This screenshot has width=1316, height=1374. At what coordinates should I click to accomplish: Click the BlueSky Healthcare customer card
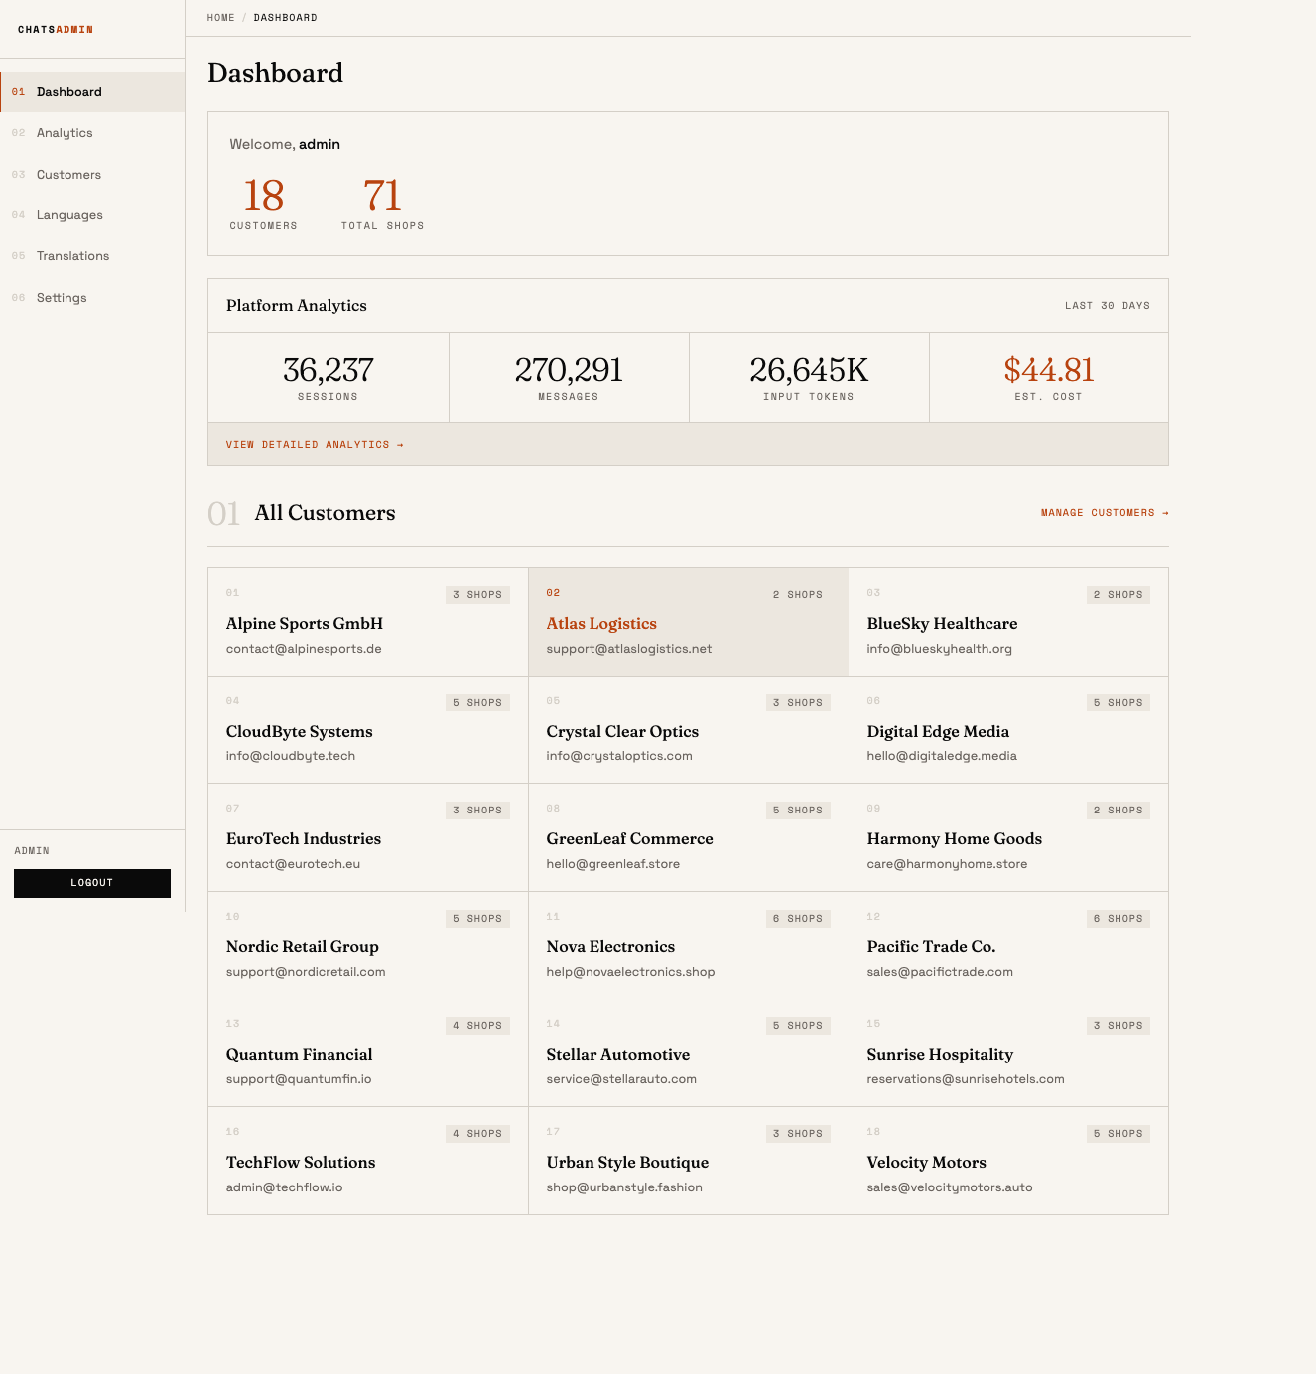tap(1007, 622)
